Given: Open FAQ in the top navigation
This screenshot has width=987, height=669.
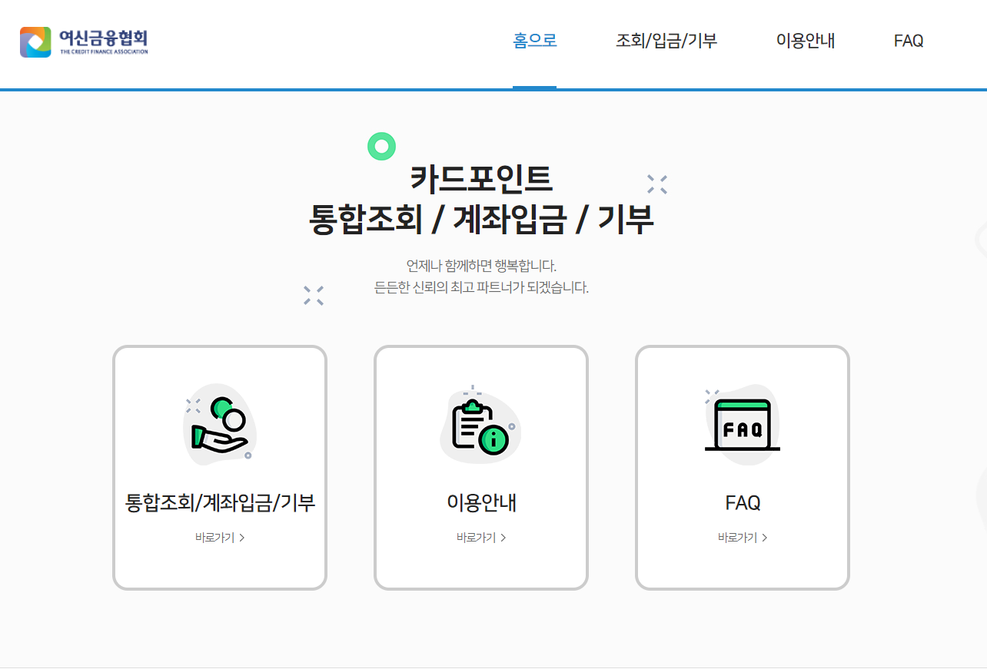Looking at the screenshot, I should (909, 41).
